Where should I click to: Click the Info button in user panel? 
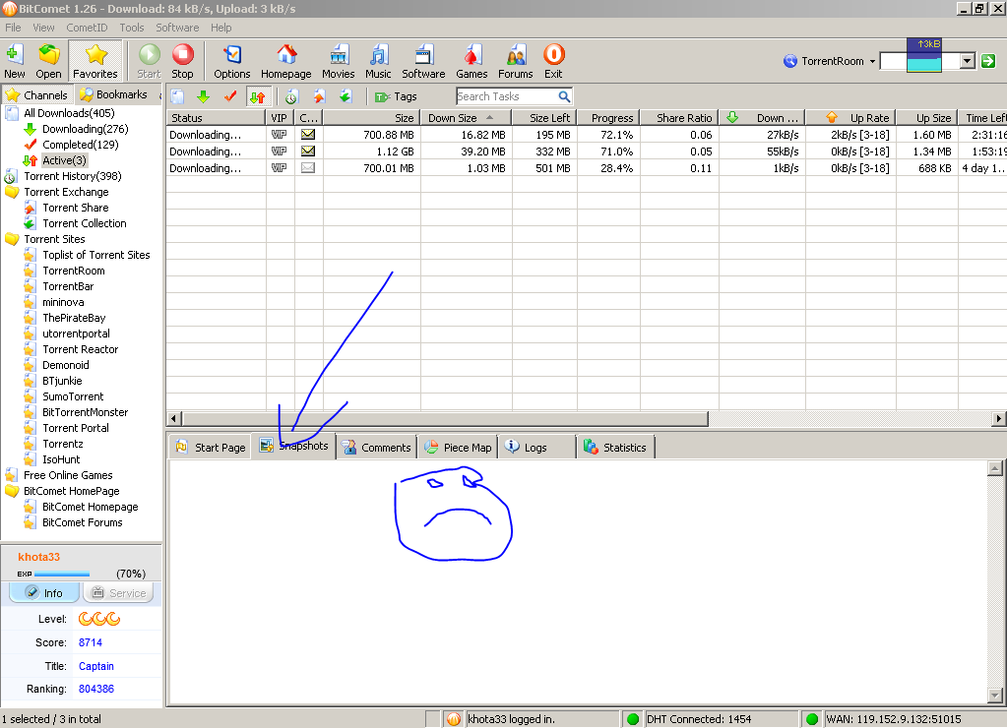tap(44, 593)
